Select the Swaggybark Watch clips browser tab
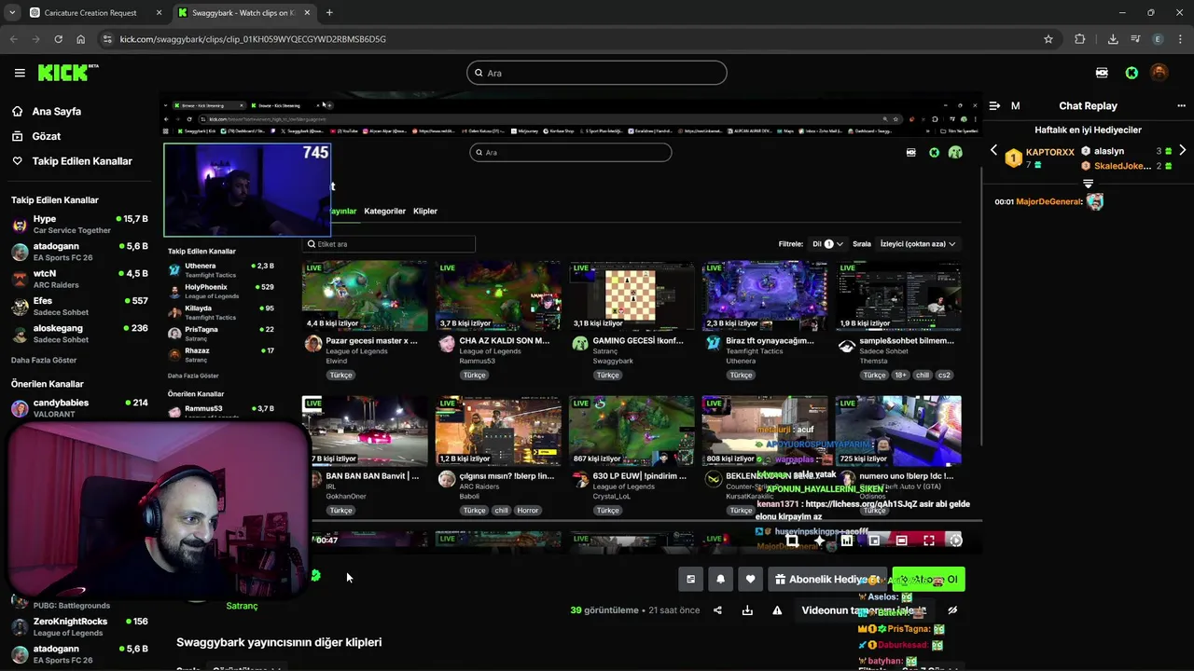1194x671 pixels. tap(243, 13)
